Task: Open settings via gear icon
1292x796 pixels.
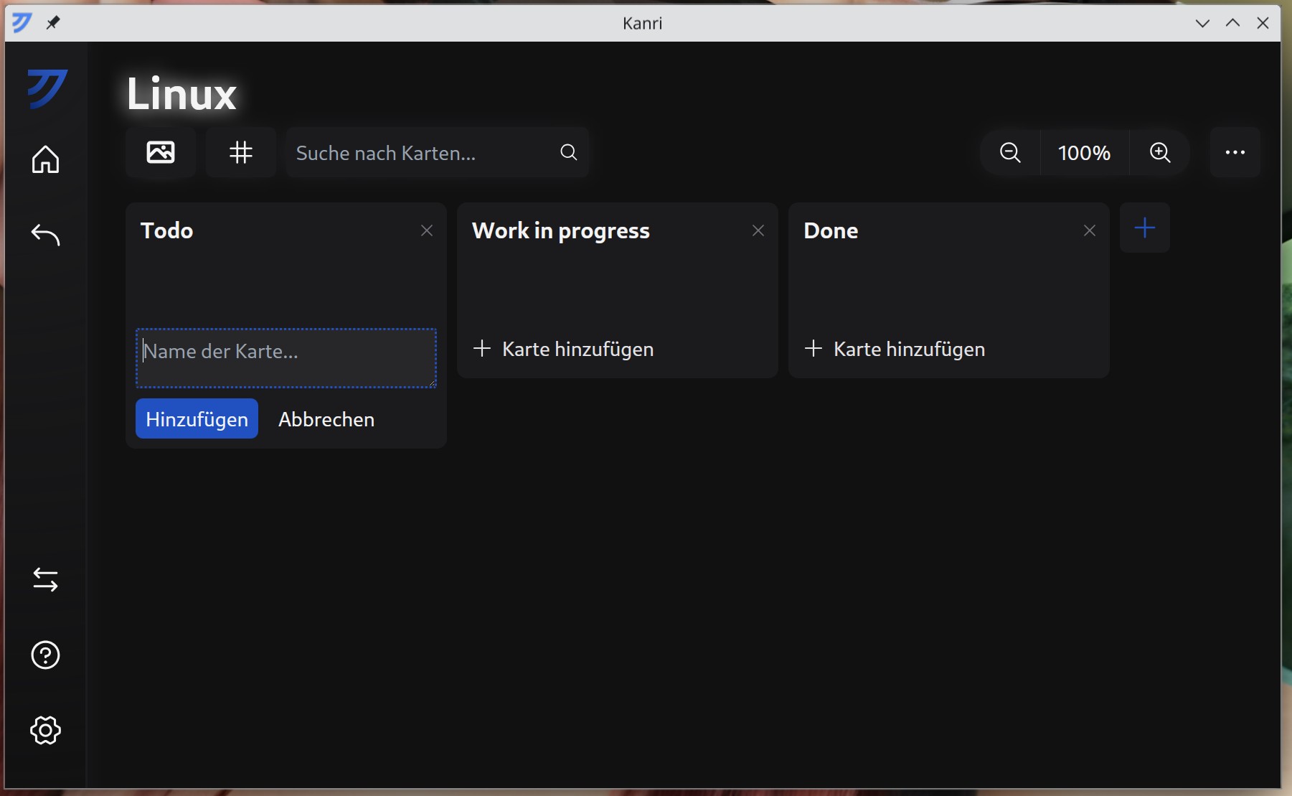Action: coord(45,731)
